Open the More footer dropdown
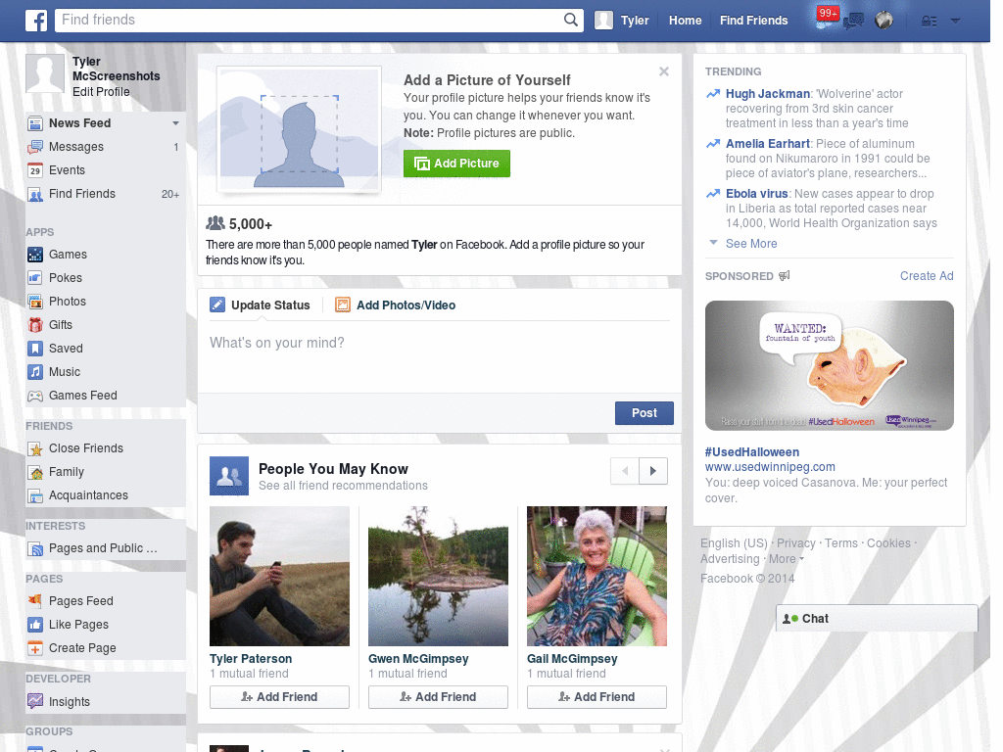Image resolution: width=1003 pixels, height=752 pixels. point(787,559)
